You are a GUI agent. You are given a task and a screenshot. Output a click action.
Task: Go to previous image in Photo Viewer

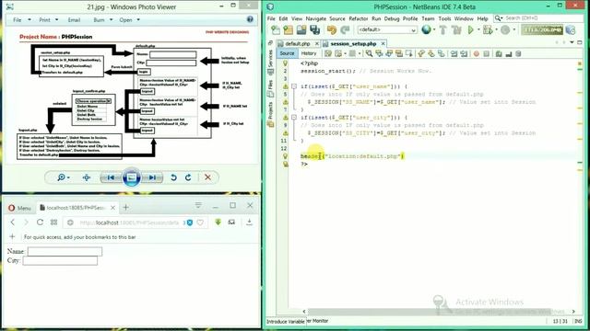pyautogui.click(x=111, y=177)
